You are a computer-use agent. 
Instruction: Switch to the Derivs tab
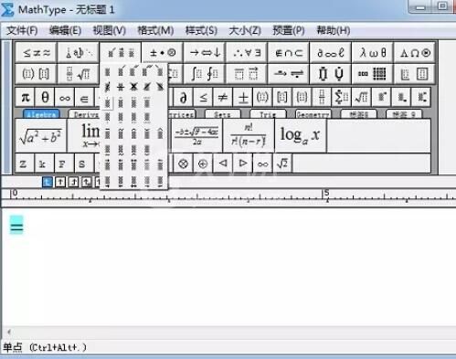85,114
